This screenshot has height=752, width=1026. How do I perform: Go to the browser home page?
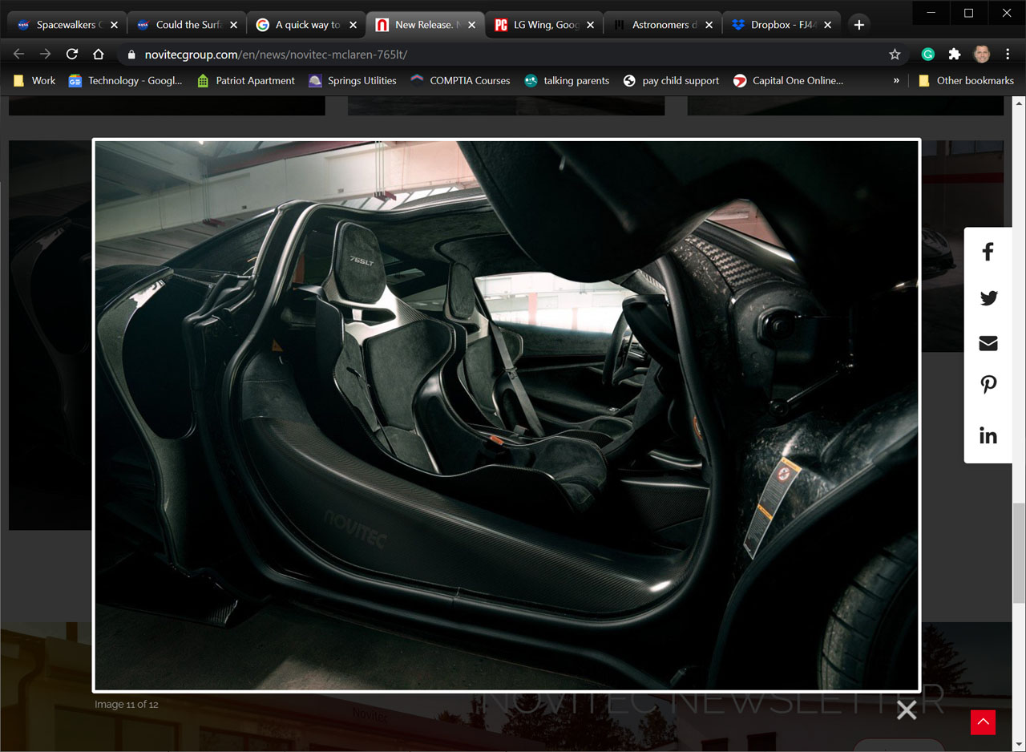pos(98,54)
